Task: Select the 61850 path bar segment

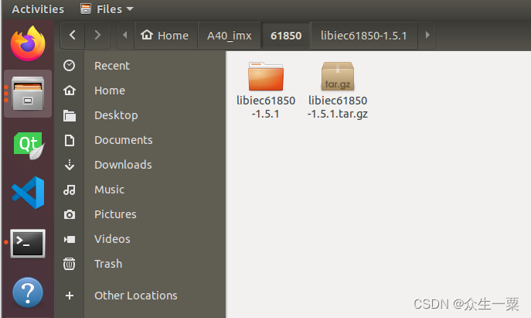Action: 286,36
